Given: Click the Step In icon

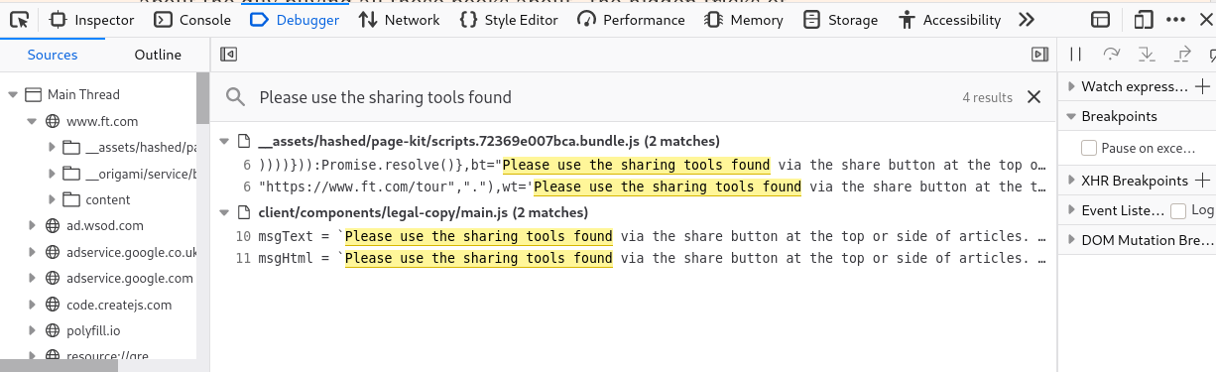Looking at the screenshot, I should coord(1147,55).
